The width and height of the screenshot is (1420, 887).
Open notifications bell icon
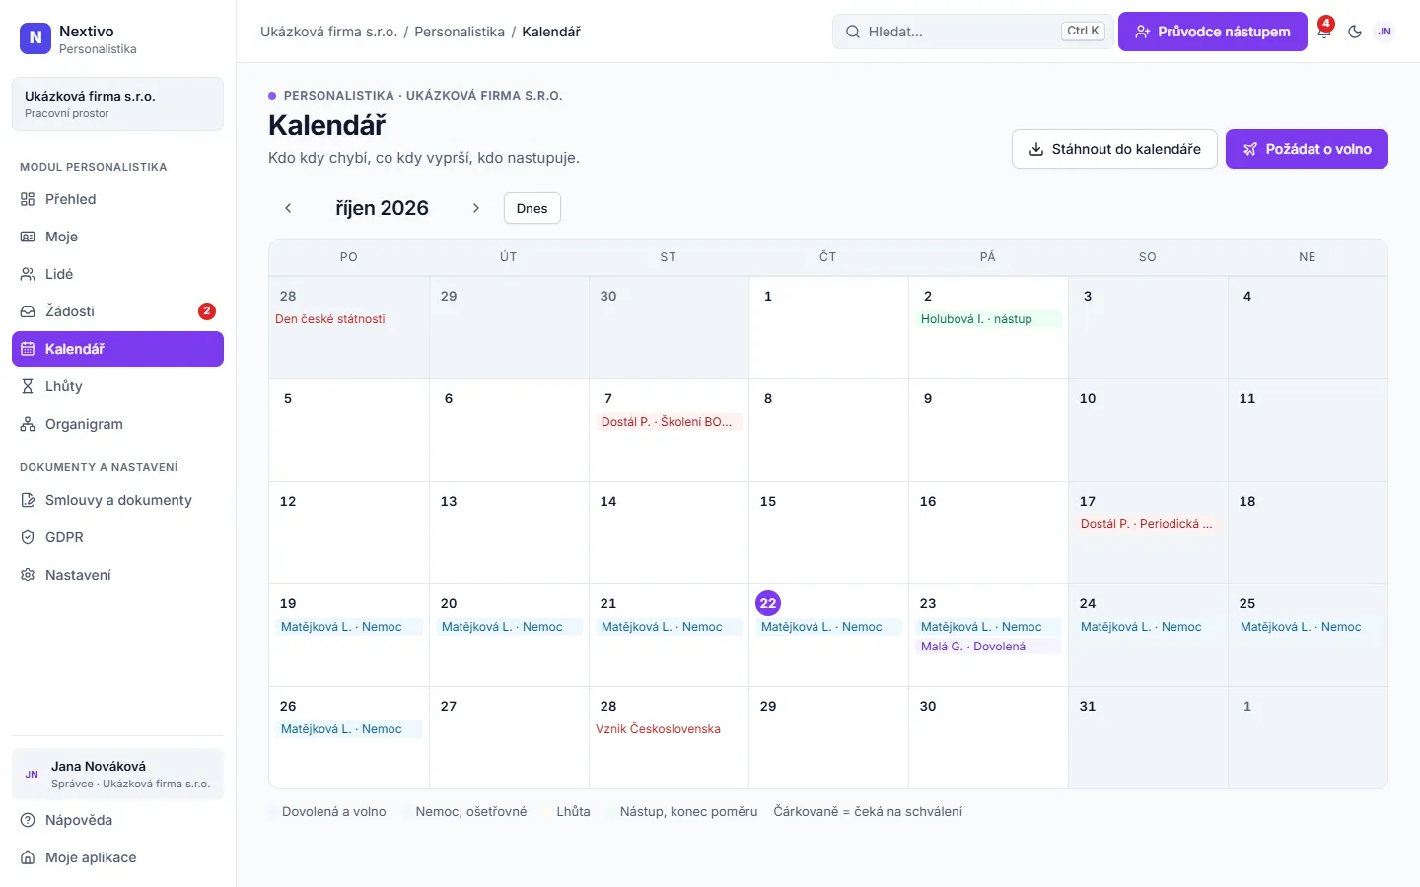tap(1324, 32)
